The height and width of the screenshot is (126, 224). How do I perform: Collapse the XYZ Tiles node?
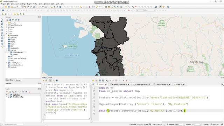pyautogui.click(x=6, y=50)
